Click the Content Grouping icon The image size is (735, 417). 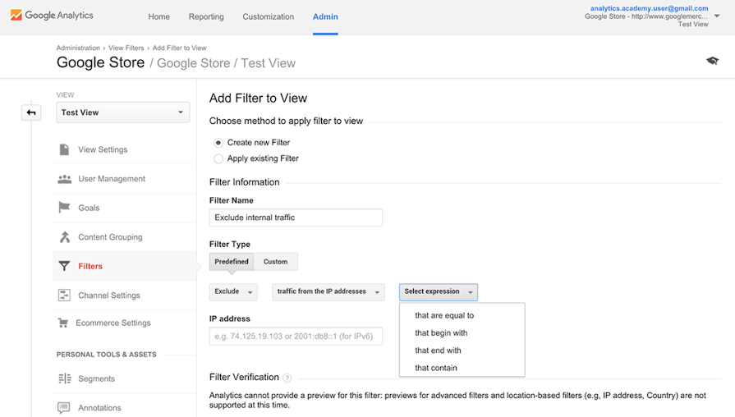click(x=64, y=237)
